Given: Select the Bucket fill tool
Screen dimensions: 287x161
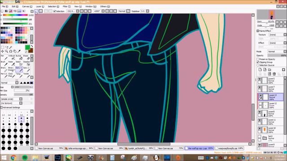Looking at the screenshot, I should [x=19, y=57].
